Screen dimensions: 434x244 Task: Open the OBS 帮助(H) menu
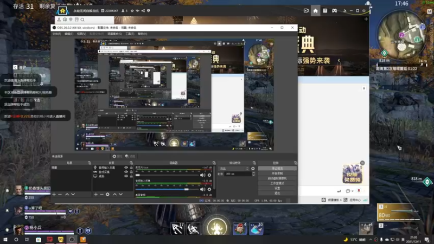tap(142, 34)
